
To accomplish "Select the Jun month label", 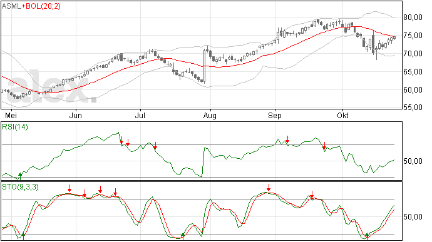I will pyautogui.click(x=75, y=115).
